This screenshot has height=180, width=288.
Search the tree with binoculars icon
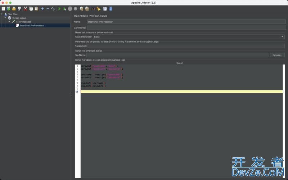93,9
